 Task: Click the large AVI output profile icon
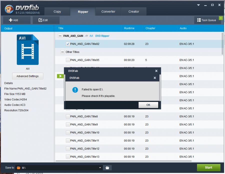27,50
